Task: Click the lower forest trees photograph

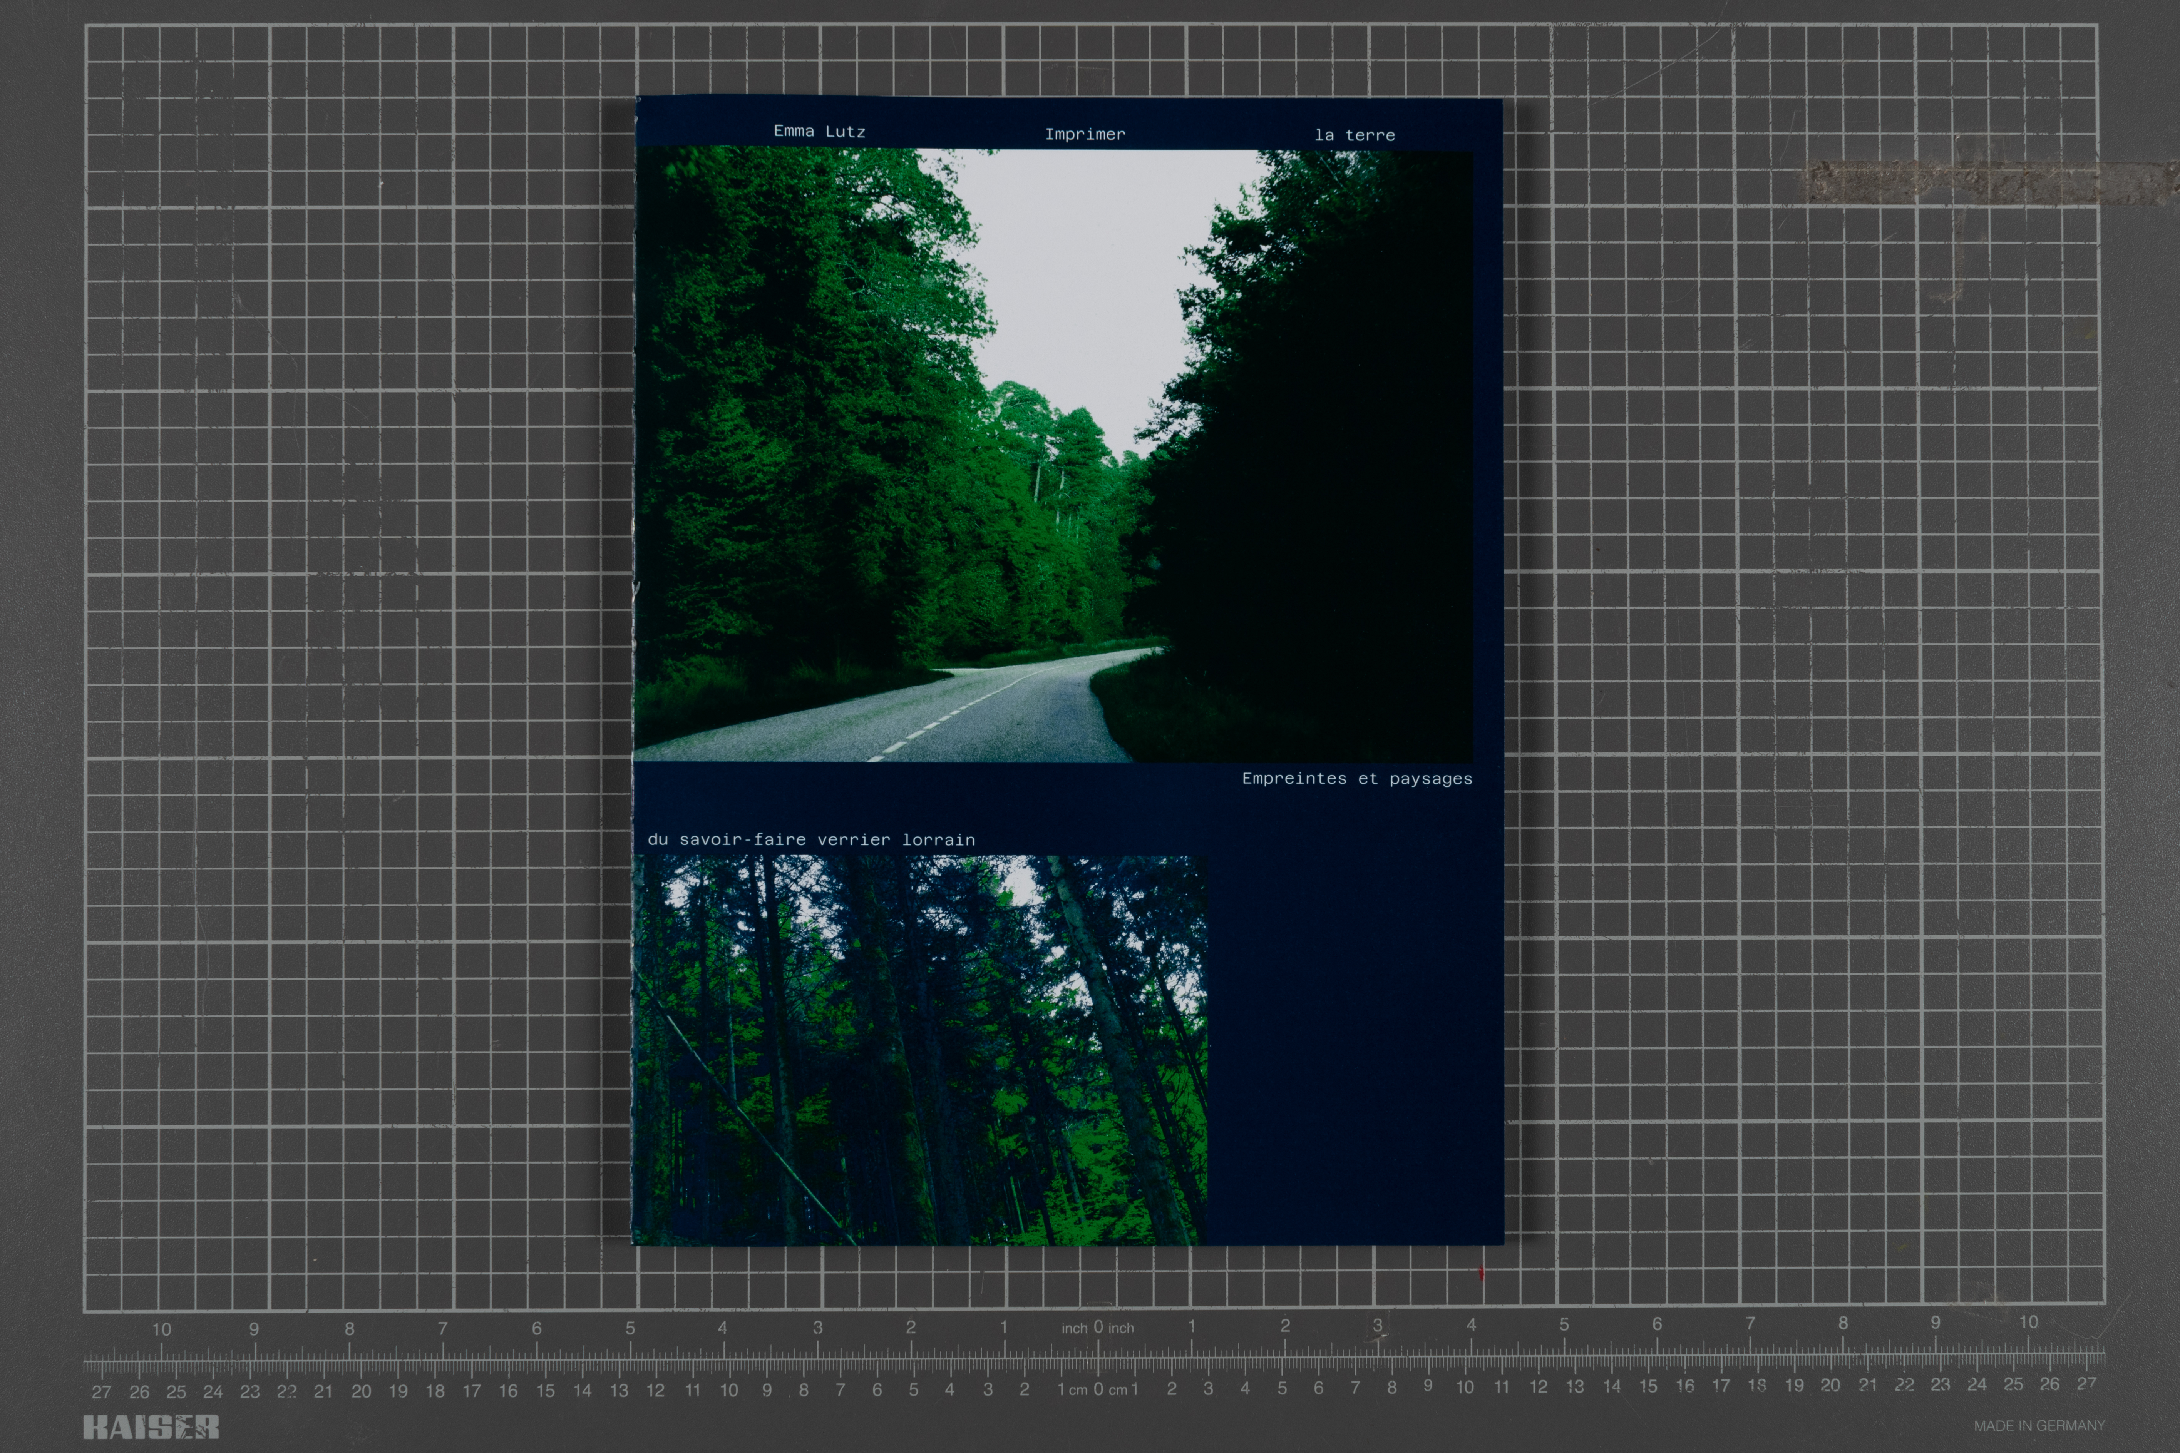Action: tap(919, 1050)
